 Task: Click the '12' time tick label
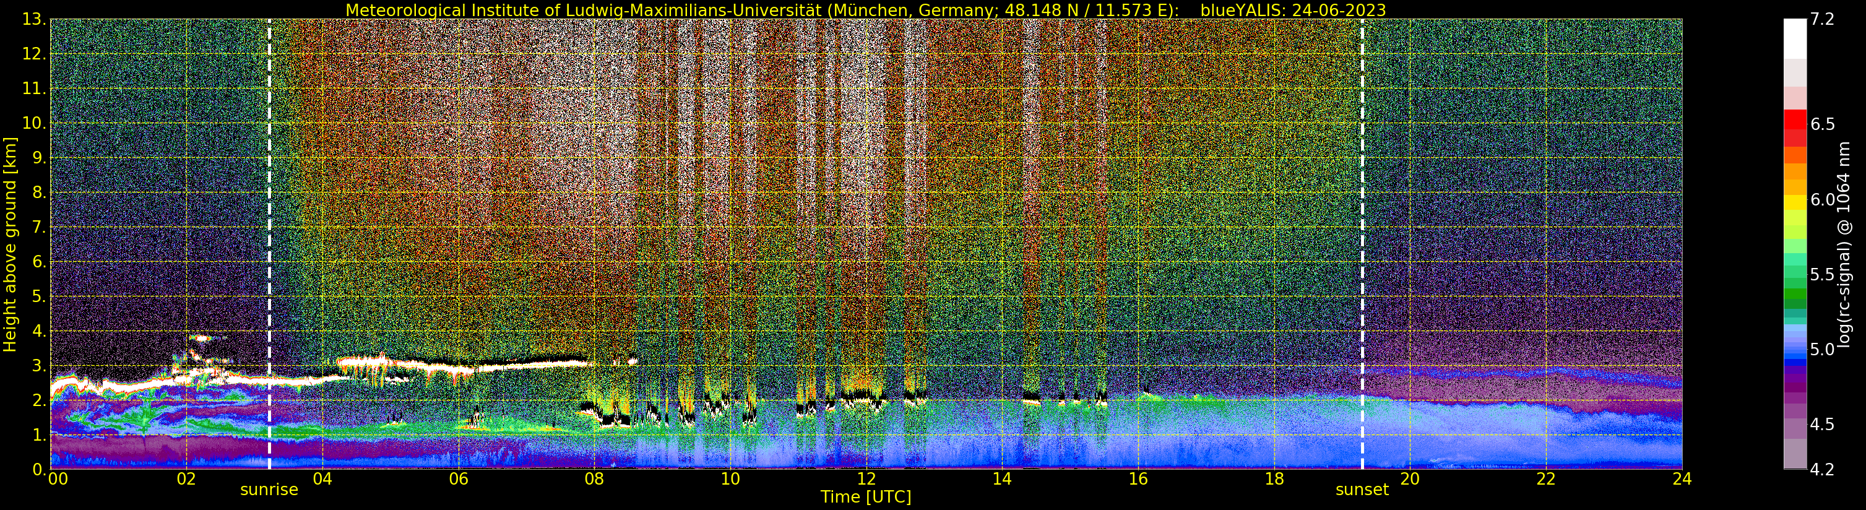(866, 479)
